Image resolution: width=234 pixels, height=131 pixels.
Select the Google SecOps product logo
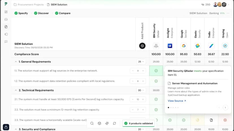(x=184, y=46)
